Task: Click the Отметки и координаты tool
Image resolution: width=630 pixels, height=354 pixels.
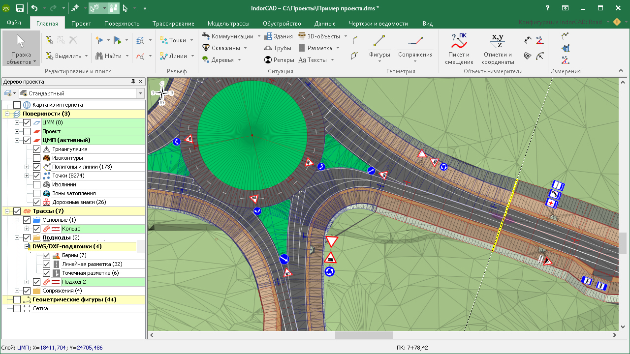Action: (498, 48)
